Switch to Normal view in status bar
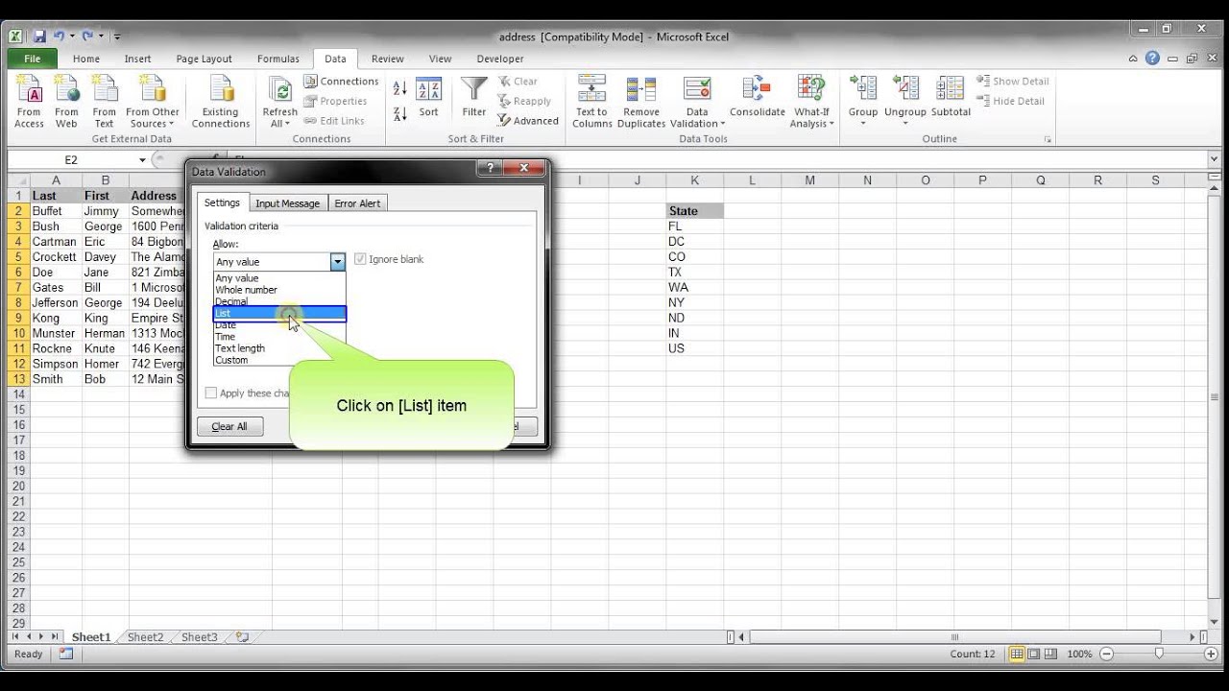Screen dimensions: 1229x691 click(x=1017, y=654)
